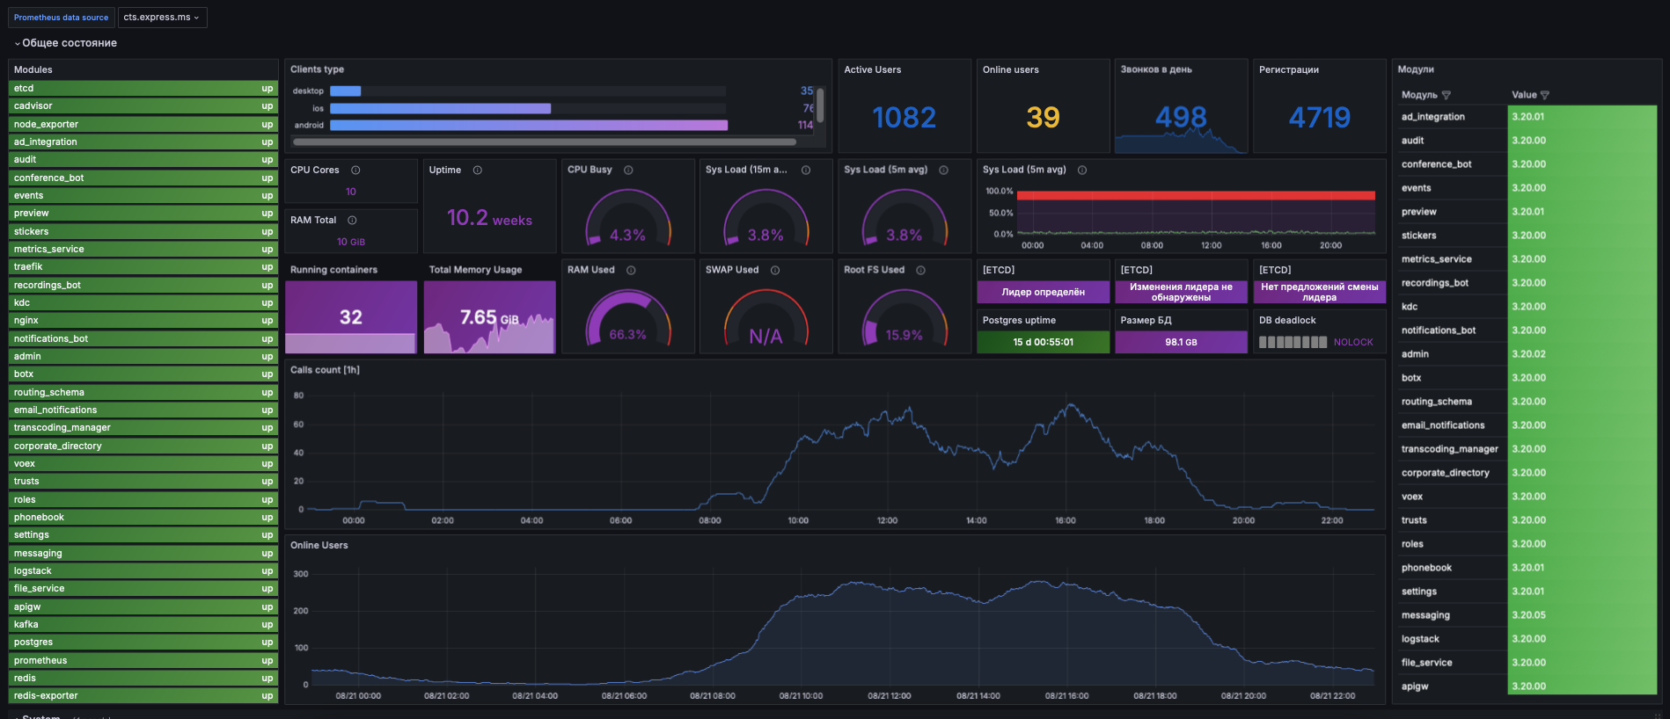Screen dimensions: 1670x719
Task: Click the Root FS Used info icon
Action: tap(920, 270)
